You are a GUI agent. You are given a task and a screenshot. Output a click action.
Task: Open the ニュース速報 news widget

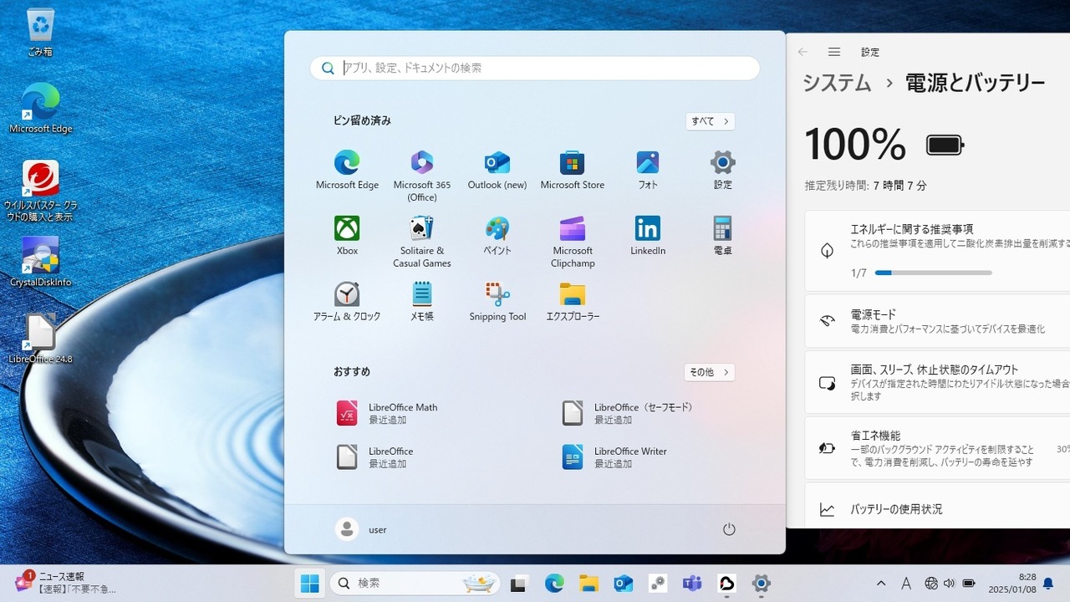tap(67, 583)
